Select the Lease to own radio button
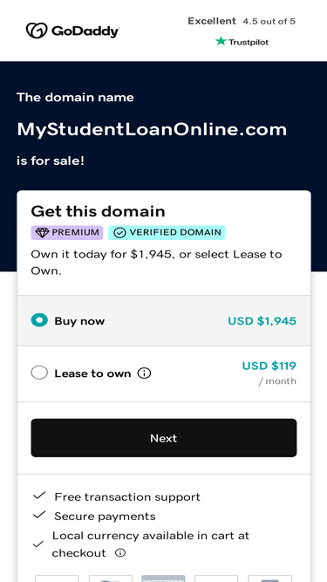The width and height of the screenshot is (327, 582). coord(39,373)
